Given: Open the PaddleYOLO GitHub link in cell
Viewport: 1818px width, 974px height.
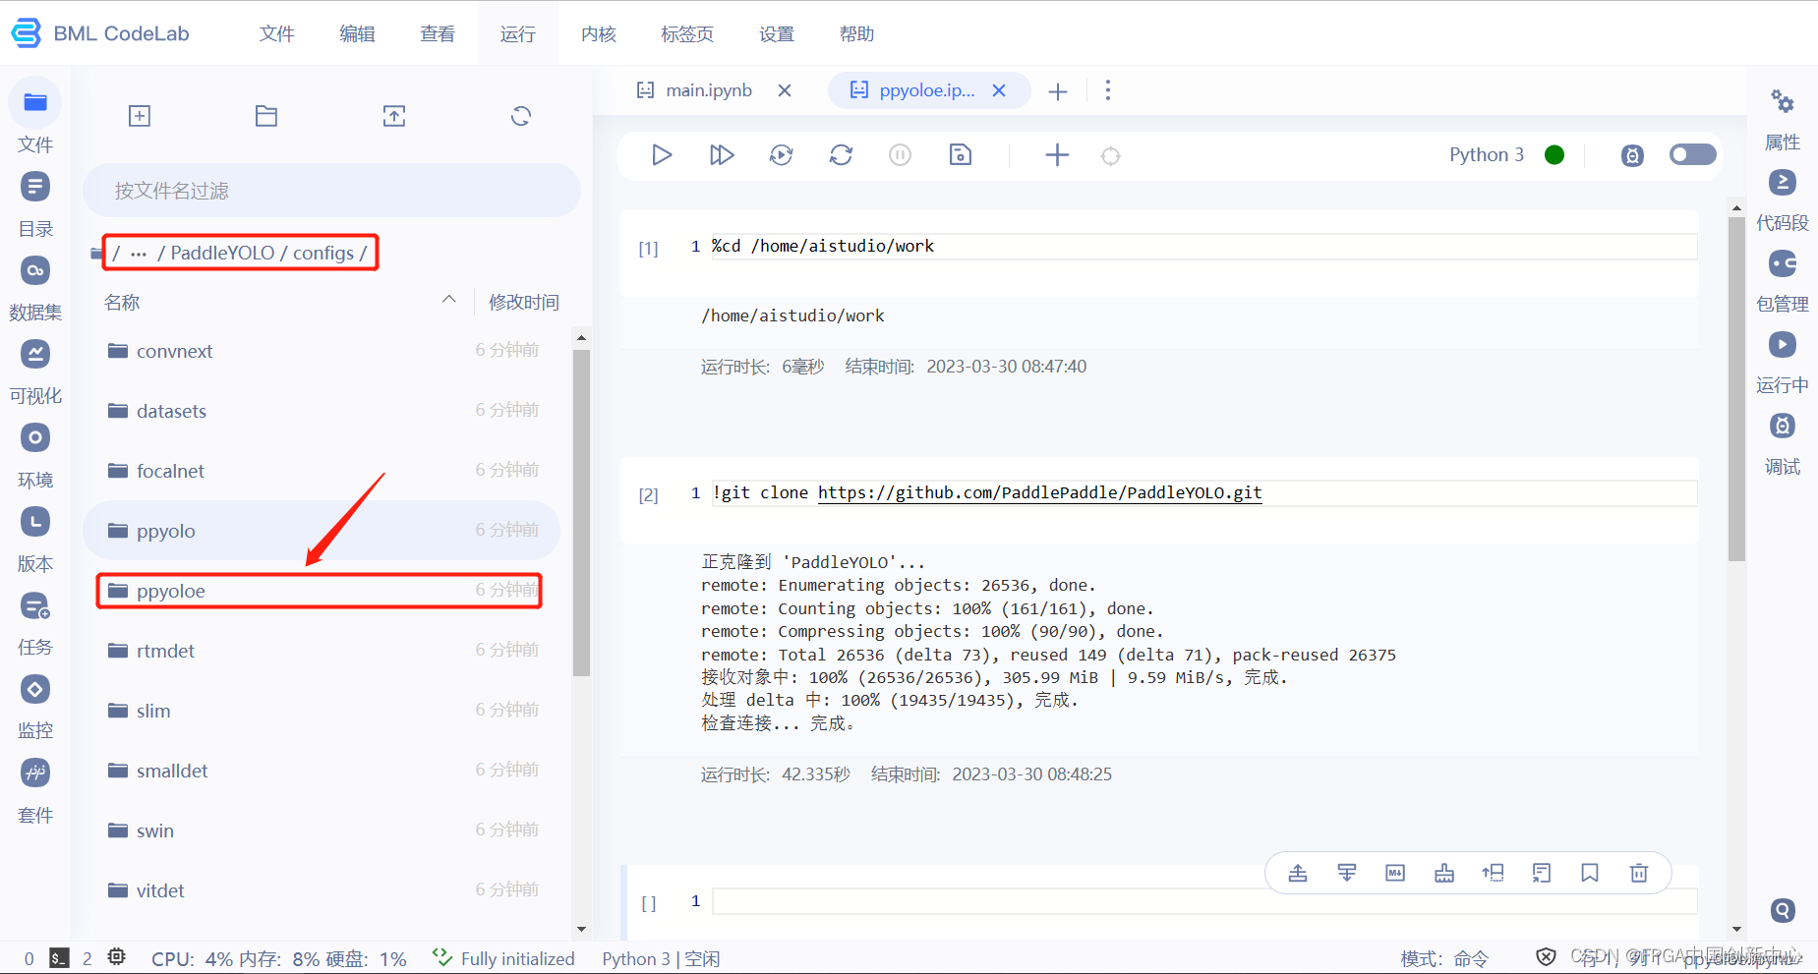Looking at the screenshot, I should click(1039, 492).
